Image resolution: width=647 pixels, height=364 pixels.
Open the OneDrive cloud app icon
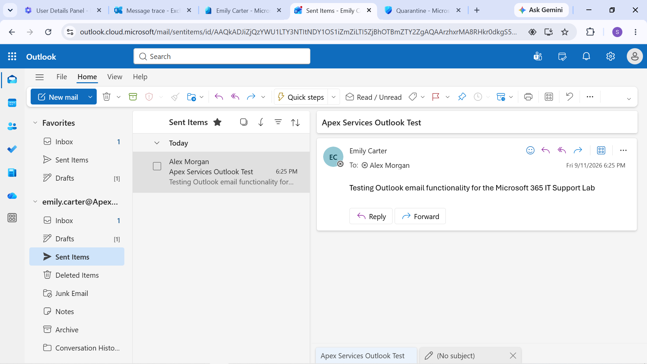point(12,196)
